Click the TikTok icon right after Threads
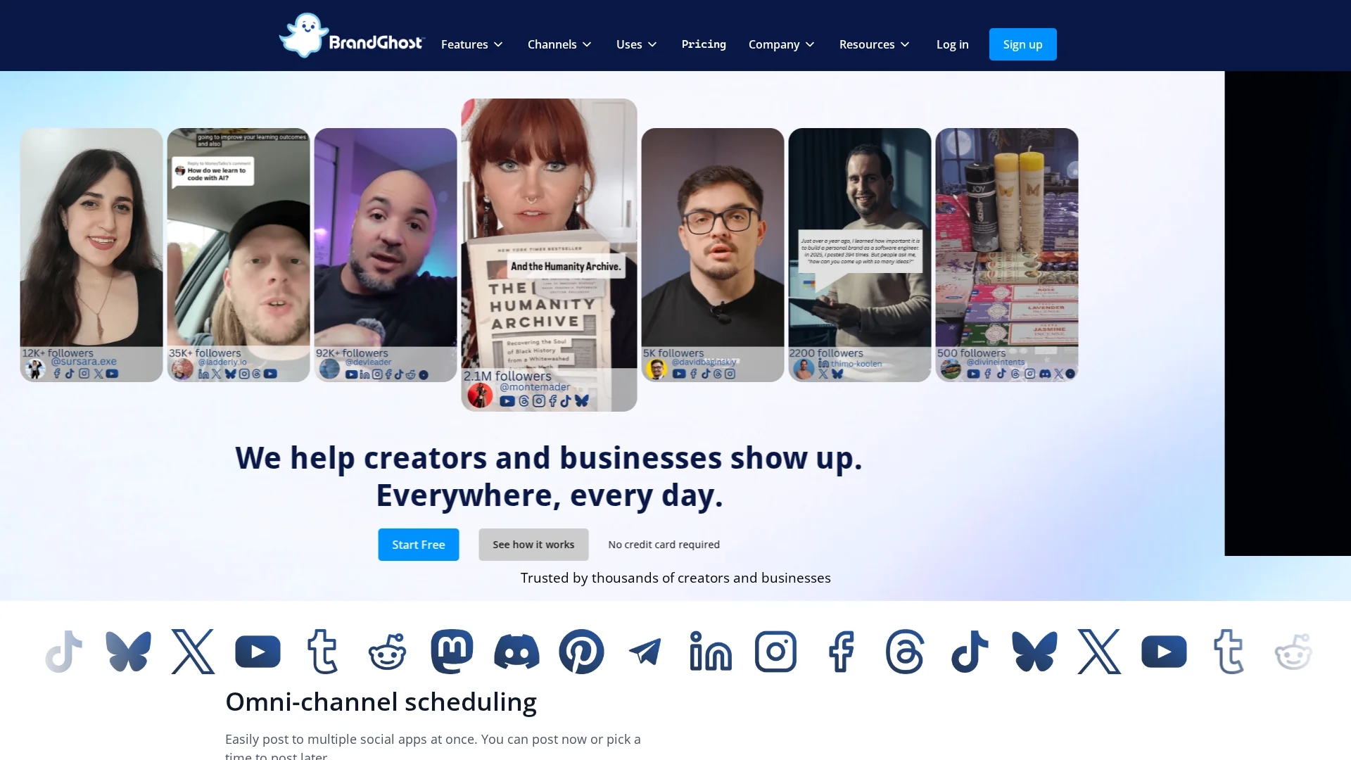This screenshot has width=1351, height=760. pos(970,652)
